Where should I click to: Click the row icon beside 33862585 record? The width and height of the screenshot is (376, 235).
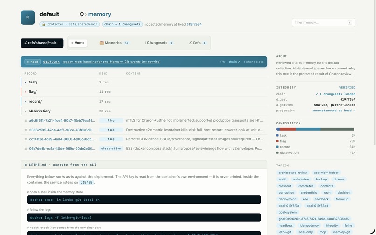click(x=26, y=130)
